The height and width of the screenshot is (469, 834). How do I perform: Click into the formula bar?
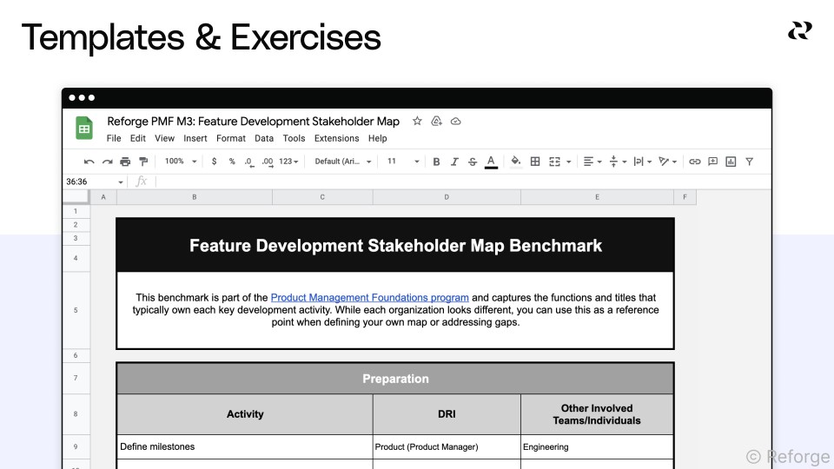[463, 182]
